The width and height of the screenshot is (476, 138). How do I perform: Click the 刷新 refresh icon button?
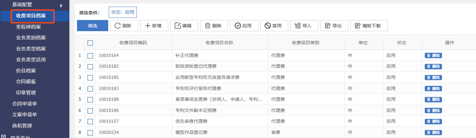(x=124, y=26)
